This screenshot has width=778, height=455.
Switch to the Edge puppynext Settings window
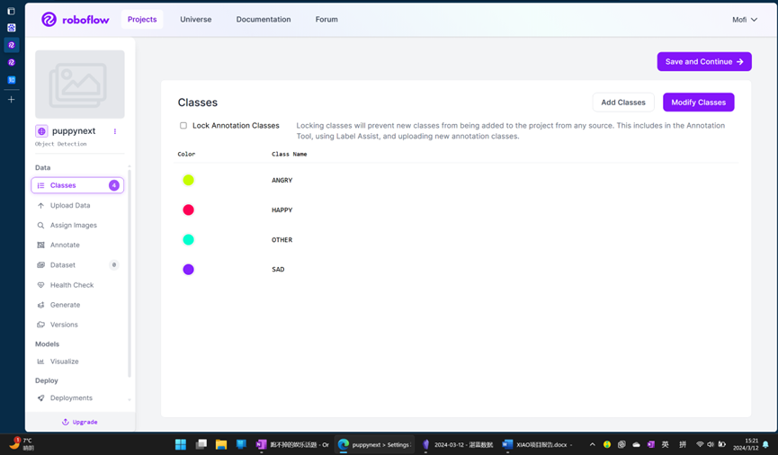(375, 444)
